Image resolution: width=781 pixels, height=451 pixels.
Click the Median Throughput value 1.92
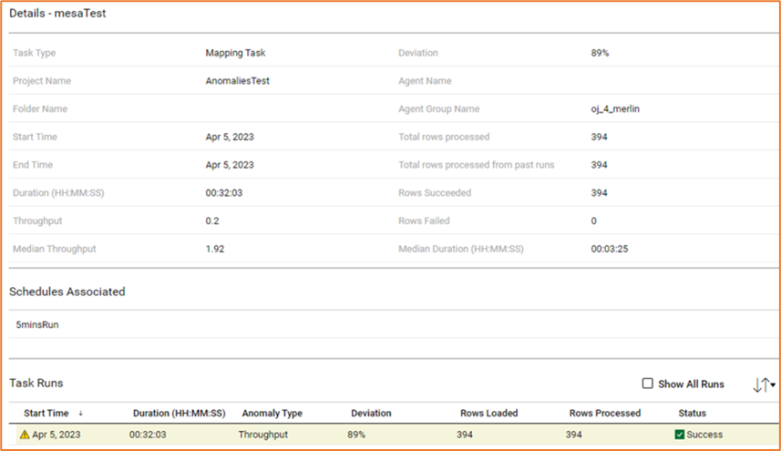click(x=215, y=249)
